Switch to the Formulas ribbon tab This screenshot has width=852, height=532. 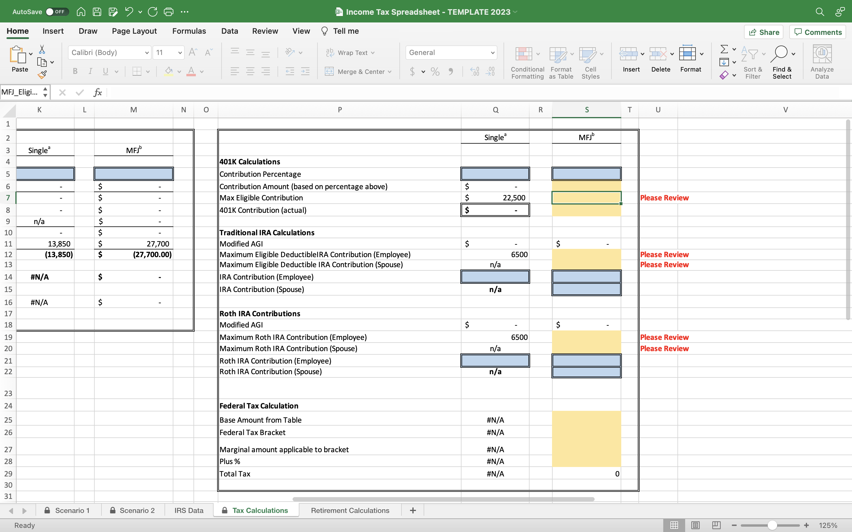coord(189,31)
